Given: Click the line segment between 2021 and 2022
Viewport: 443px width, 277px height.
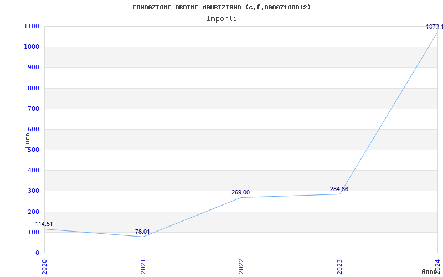Looking at the screenshot, I should [x=192, y=217].
